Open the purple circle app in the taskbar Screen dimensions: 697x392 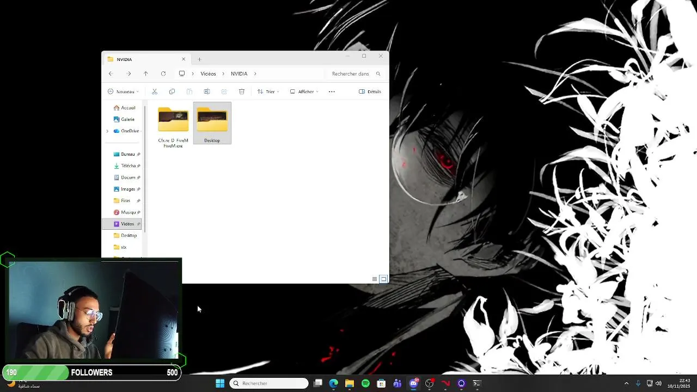pos(461,383)
